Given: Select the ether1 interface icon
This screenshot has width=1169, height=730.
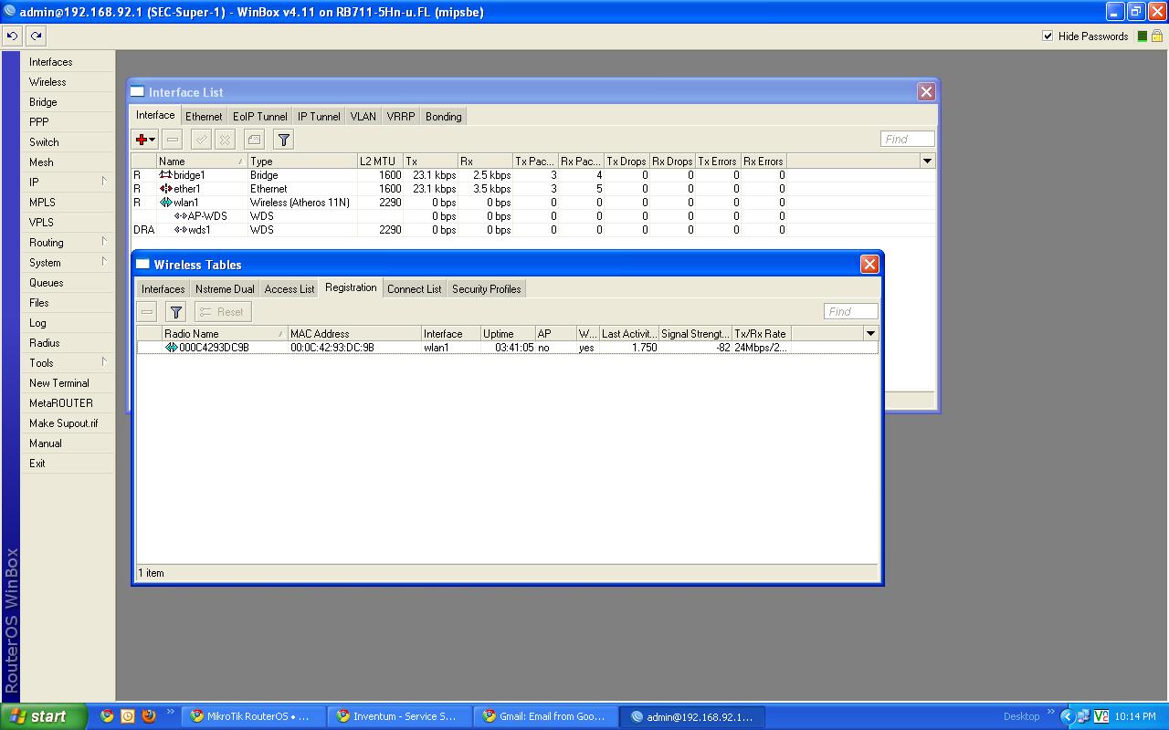Looking at the screenshot, I should point(165,189).
